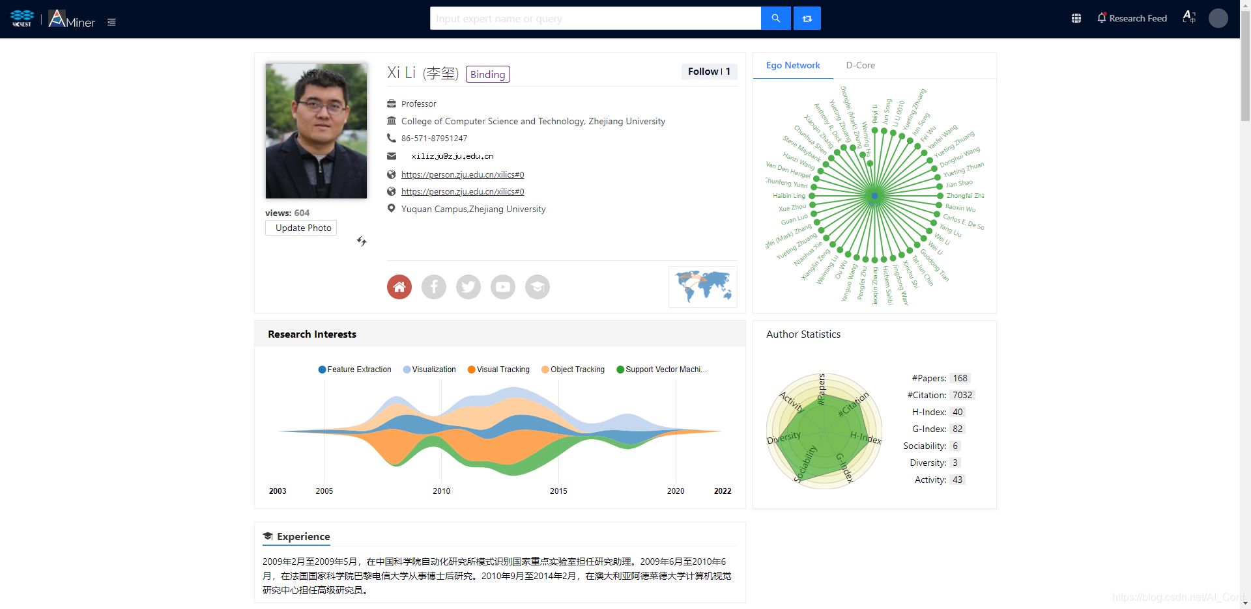Focus the expert name search field
1251x609 pixels.
click(595, 18)
